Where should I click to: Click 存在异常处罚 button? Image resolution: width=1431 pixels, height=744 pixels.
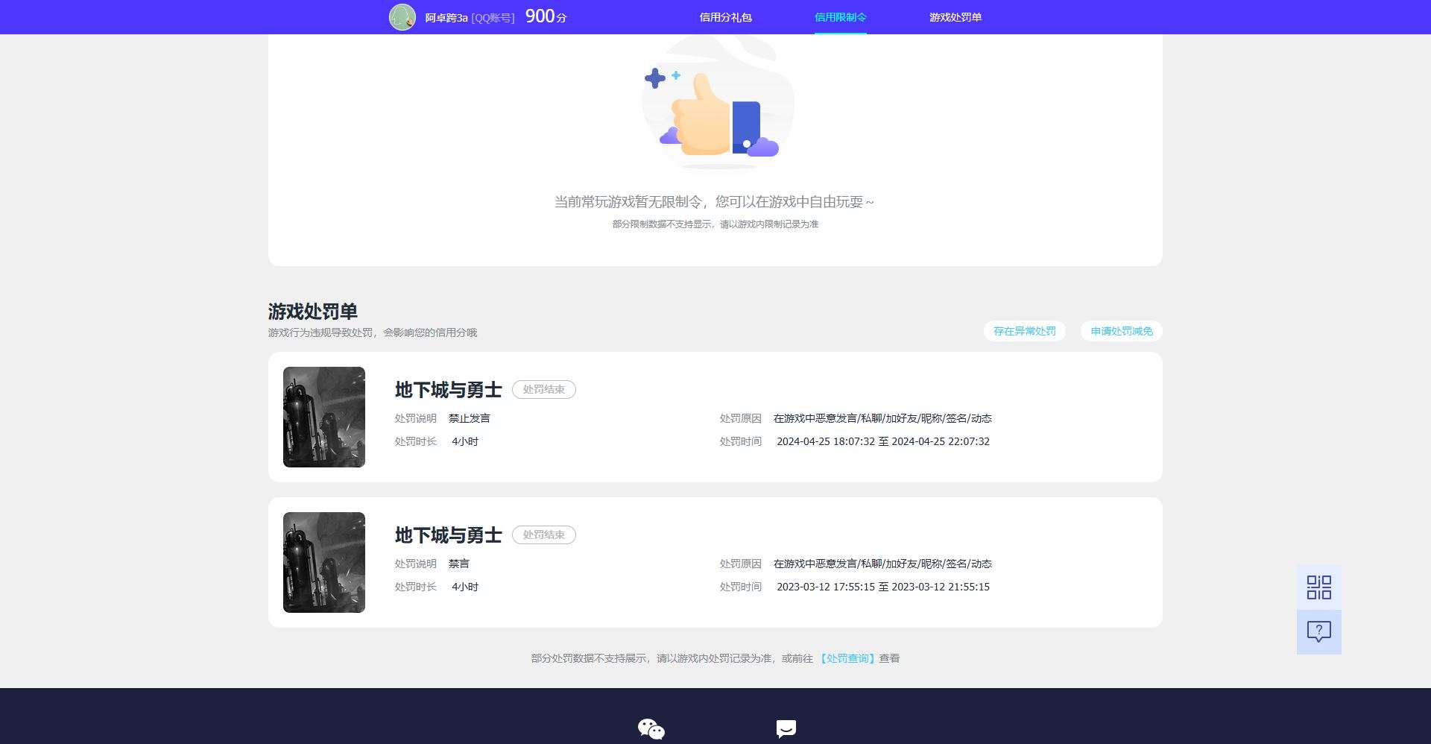coord(1025,331)
